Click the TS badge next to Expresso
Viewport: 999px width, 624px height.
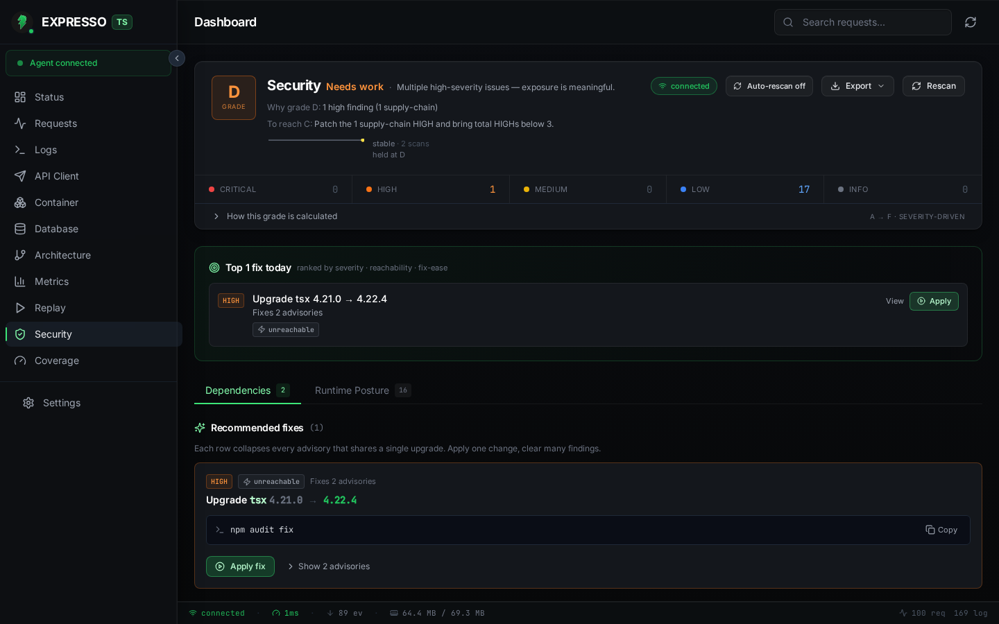pos(122,22)
